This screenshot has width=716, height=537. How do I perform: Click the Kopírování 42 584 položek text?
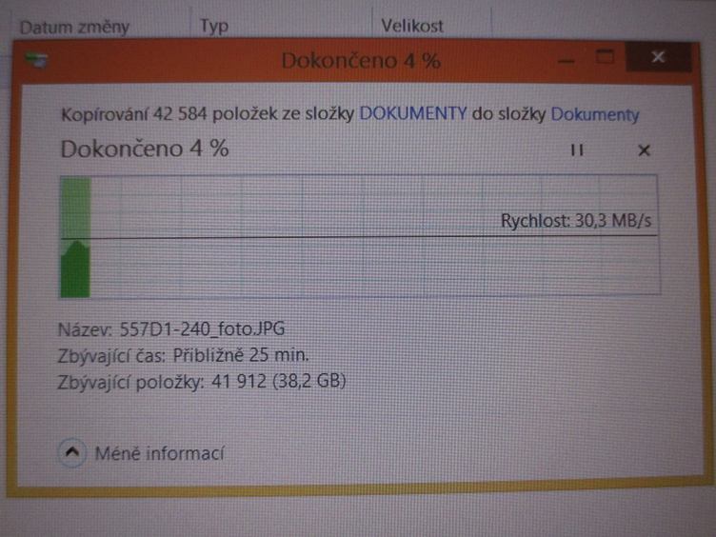(169, 114)
